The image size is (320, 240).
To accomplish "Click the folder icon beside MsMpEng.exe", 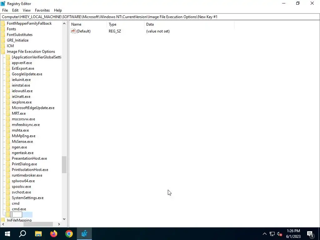I will pos(8,136).
